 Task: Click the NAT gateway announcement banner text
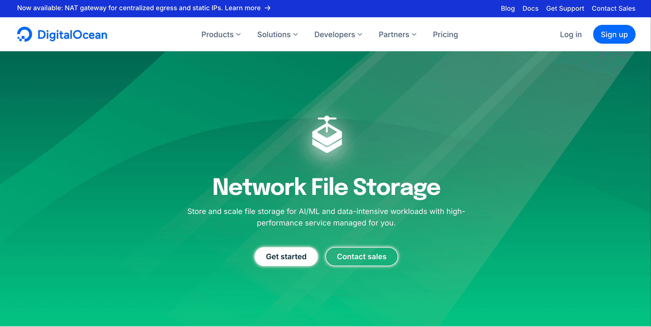coord(139,8)
